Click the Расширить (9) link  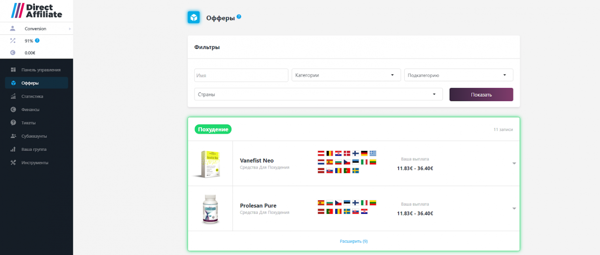354,241
